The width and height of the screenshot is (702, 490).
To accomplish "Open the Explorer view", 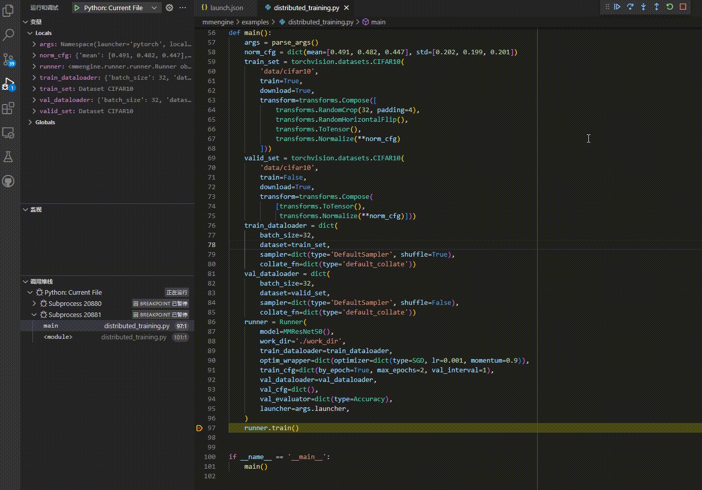I will tap(8, 10).
